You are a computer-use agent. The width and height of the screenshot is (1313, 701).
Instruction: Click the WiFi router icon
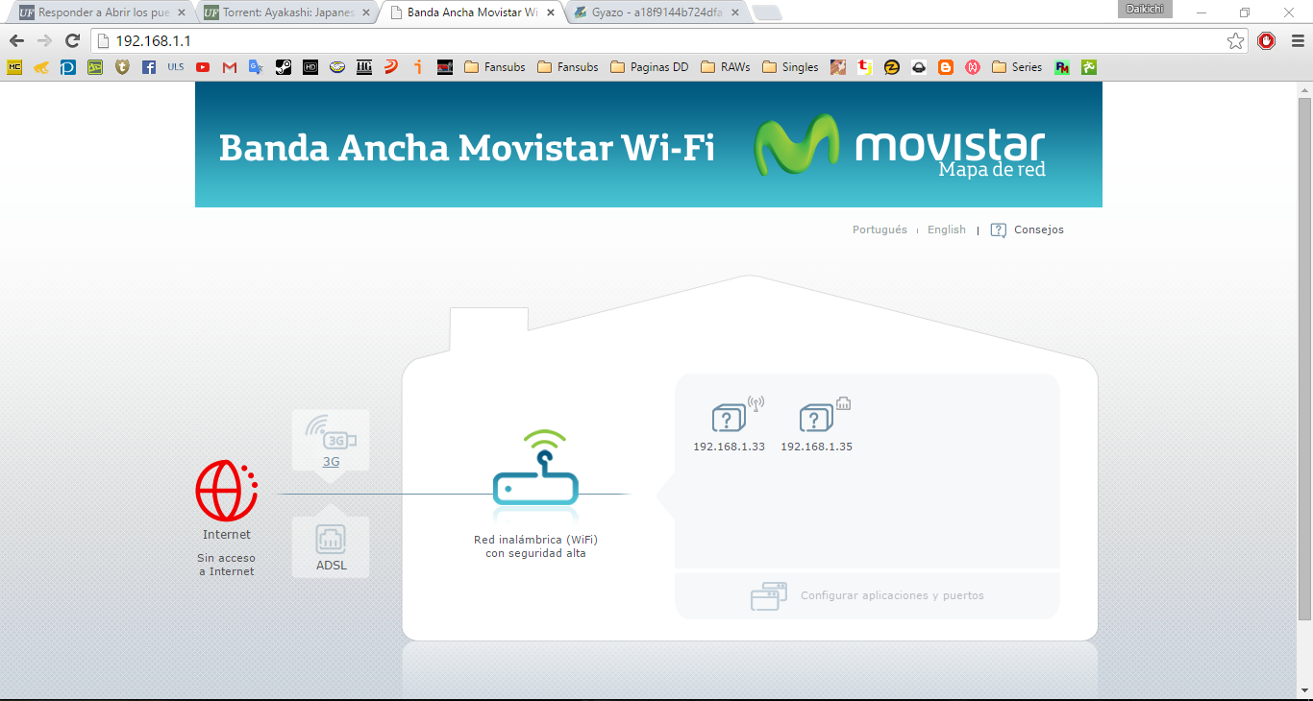pyautogui.click(x=536, y=468)
